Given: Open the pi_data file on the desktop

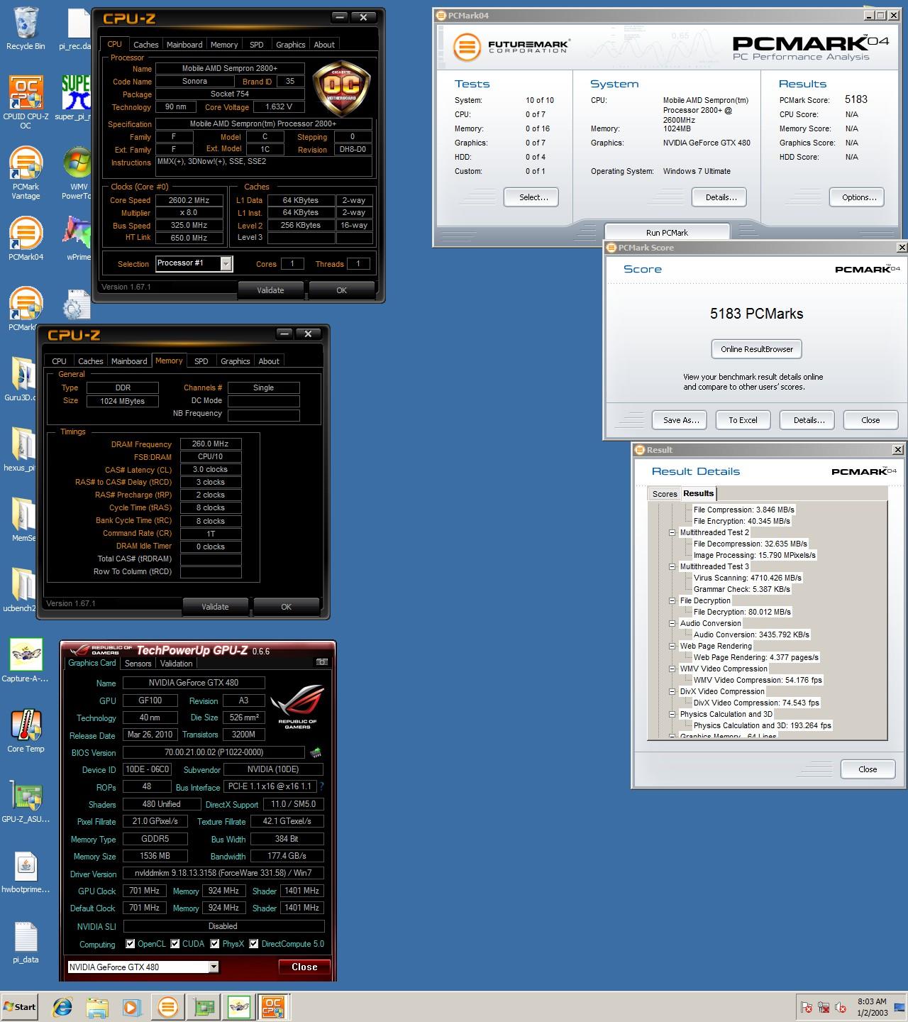Looking at the screenshot, I should point(26,941).
